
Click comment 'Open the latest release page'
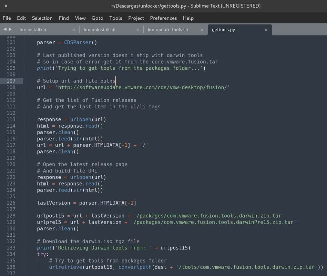point(82,165)
